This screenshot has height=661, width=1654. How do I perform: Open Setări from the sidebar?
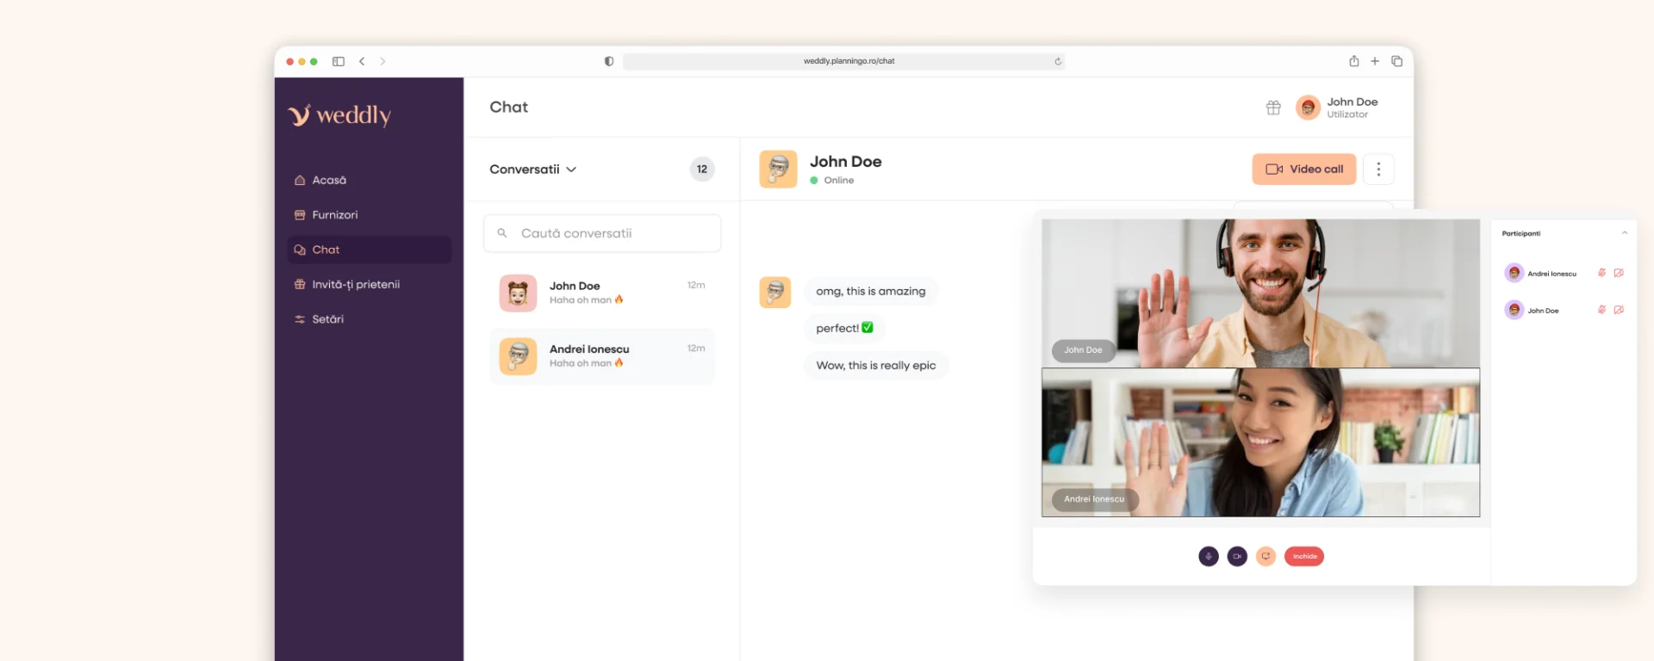(327, 319)
